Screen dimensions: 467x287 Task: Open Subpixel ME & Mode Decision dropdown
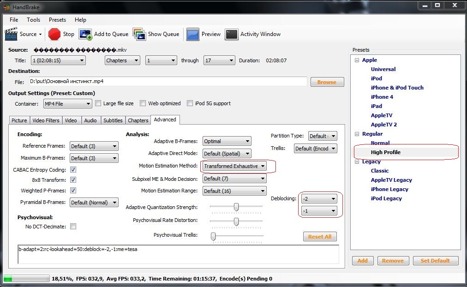pyautogui.click(x=234, y=179)
